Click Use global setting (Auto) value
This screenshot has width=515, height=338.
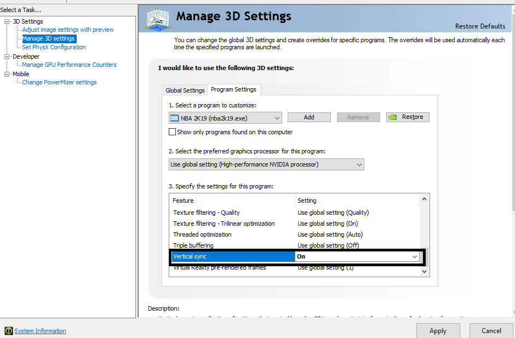pyautogui.click(x=330, y=234)
